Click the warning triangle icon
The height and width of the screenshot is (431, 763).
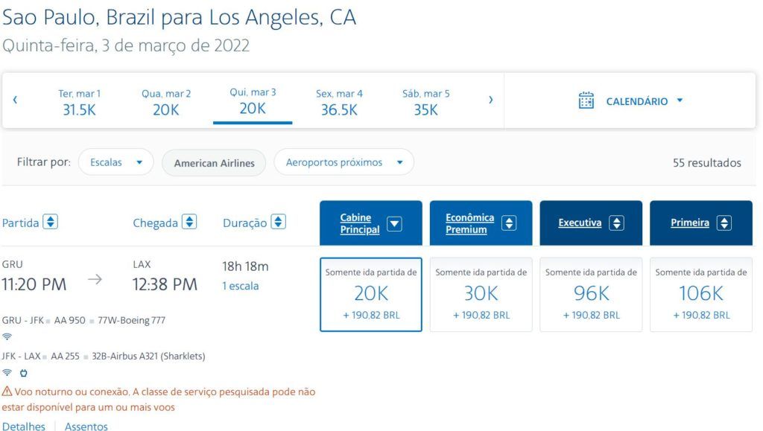tap(7, 391)
